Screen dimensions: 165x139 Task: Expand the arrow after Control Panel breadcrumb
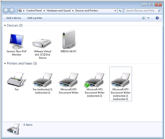(44, 11)
